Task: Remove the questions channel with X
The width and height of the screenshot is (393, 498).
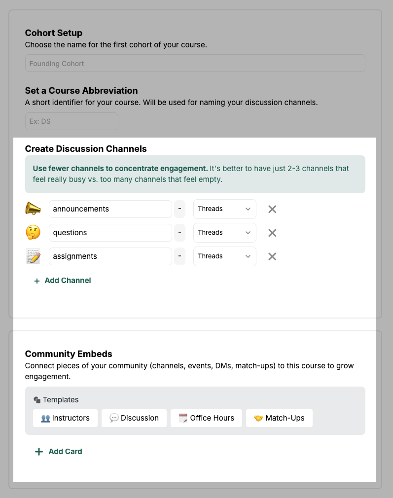Action: coord(272,233)
